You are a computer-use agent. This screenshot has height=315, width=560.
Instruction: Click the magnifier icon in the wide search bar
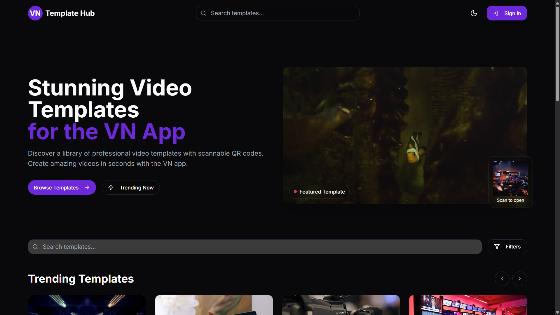tap(35, 247)
